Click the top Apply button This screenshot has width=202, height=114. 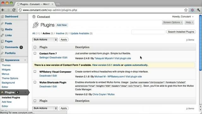(64, 40)
